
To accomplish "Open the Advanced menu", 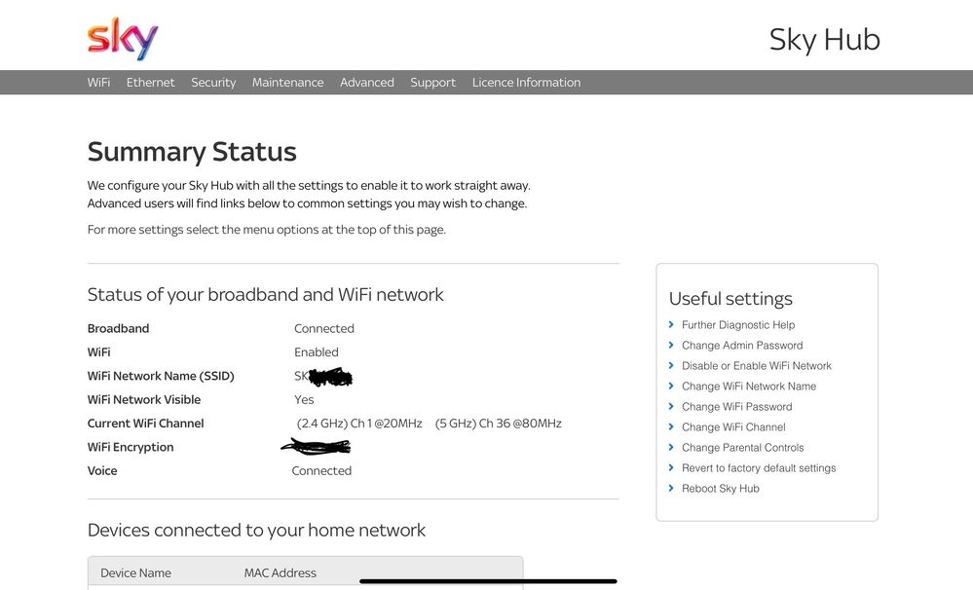I will [x=367, y=83].
